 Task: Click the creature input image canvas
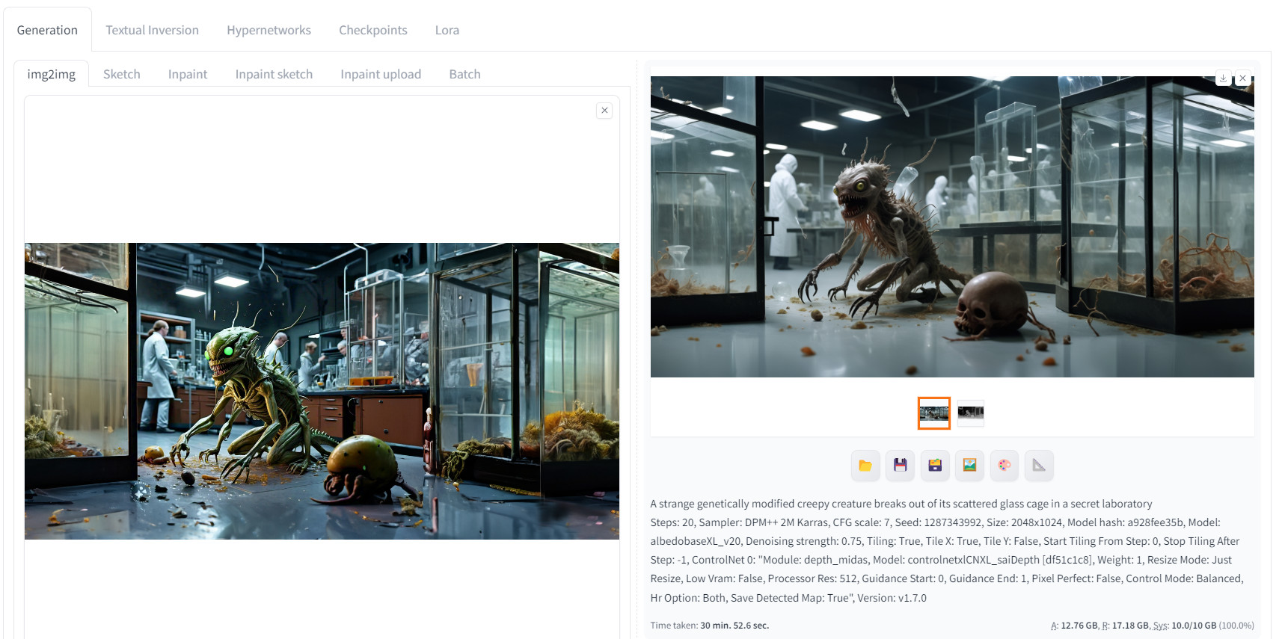pos(322,391)
